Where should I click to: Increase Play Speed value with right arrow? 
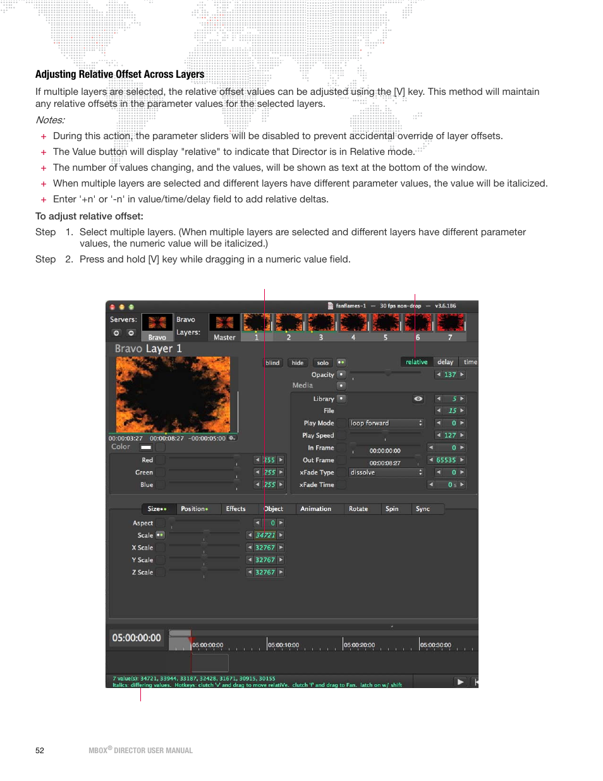462,435
